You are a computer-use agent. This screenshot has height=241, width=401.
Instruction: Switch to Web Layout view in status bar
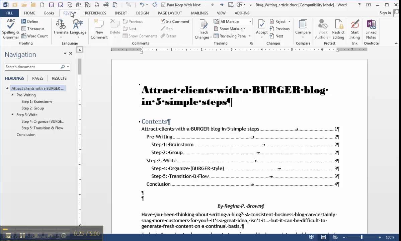[x=335, y=237]
